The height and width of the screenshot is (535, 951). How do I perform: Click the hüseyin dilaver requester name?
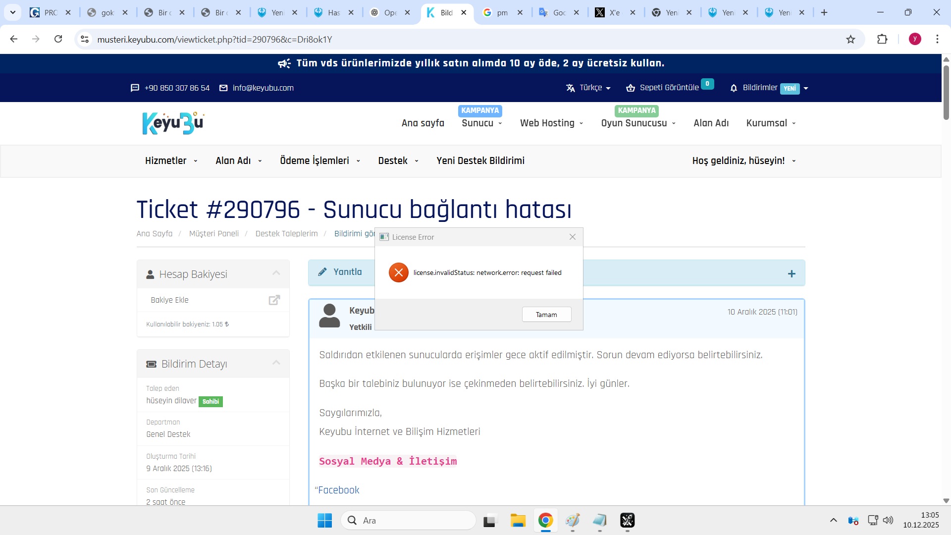click(171, 400)
